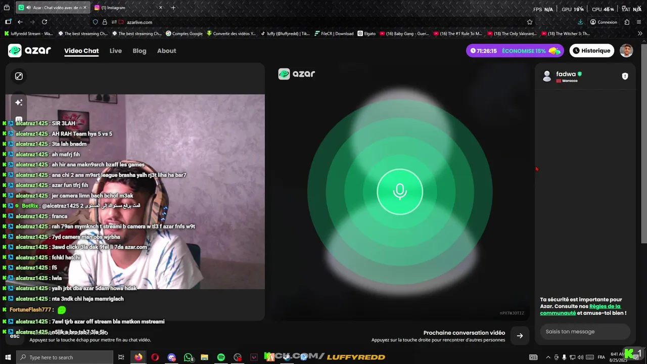The image size is (647, 364).
Task: Click the report shield icon next to fadwa
Action: 625,76
